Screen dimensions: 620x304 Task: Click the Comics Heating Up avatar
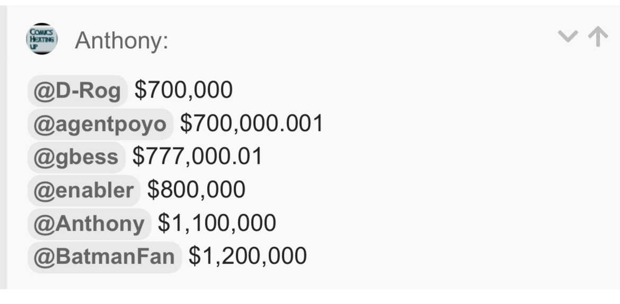(x=41, y=39)
